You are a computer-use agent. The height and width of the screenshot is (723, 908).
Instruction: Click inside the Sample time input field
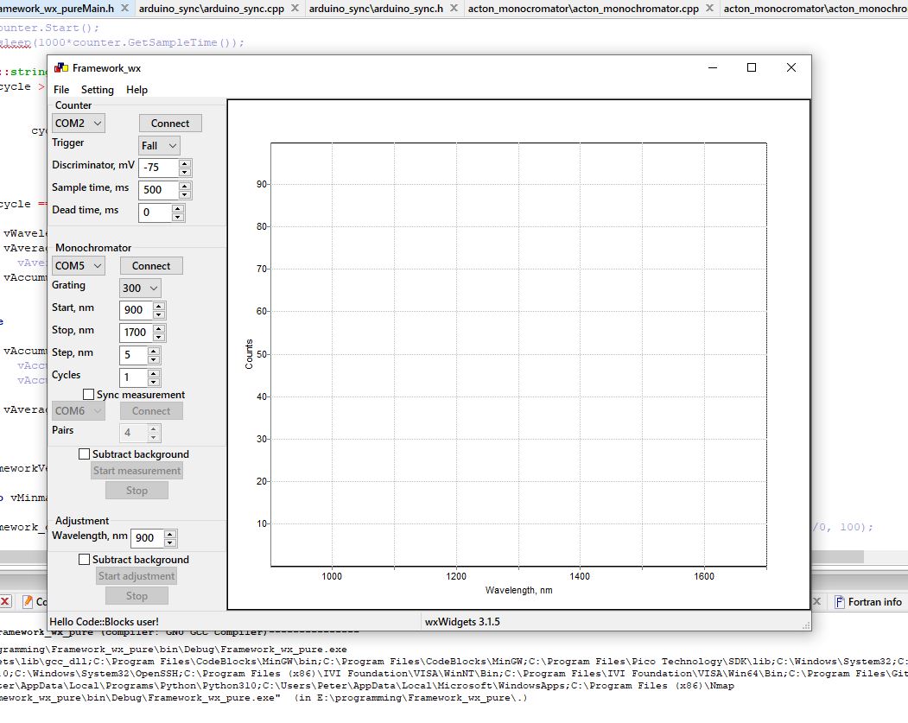154,189
